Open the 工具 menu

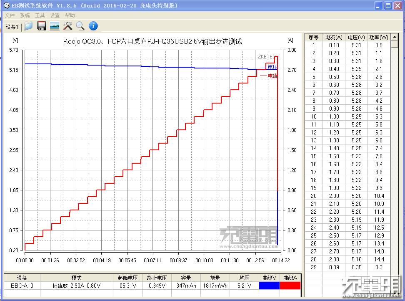click(40, 15)
